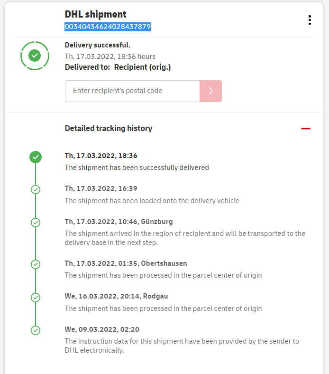Click the Th, 17.03.2022, 16:39 timeline entry
329x374 pixels.
101,188
